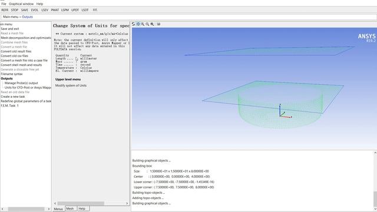The image size is (377, 212).
Task: Click the LSPM toolbar button
Action: [65, 10]
